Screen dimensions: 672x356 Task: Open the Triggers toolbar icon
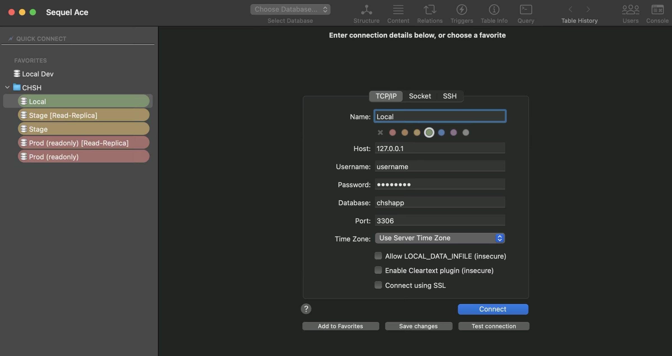pos(461,10)
